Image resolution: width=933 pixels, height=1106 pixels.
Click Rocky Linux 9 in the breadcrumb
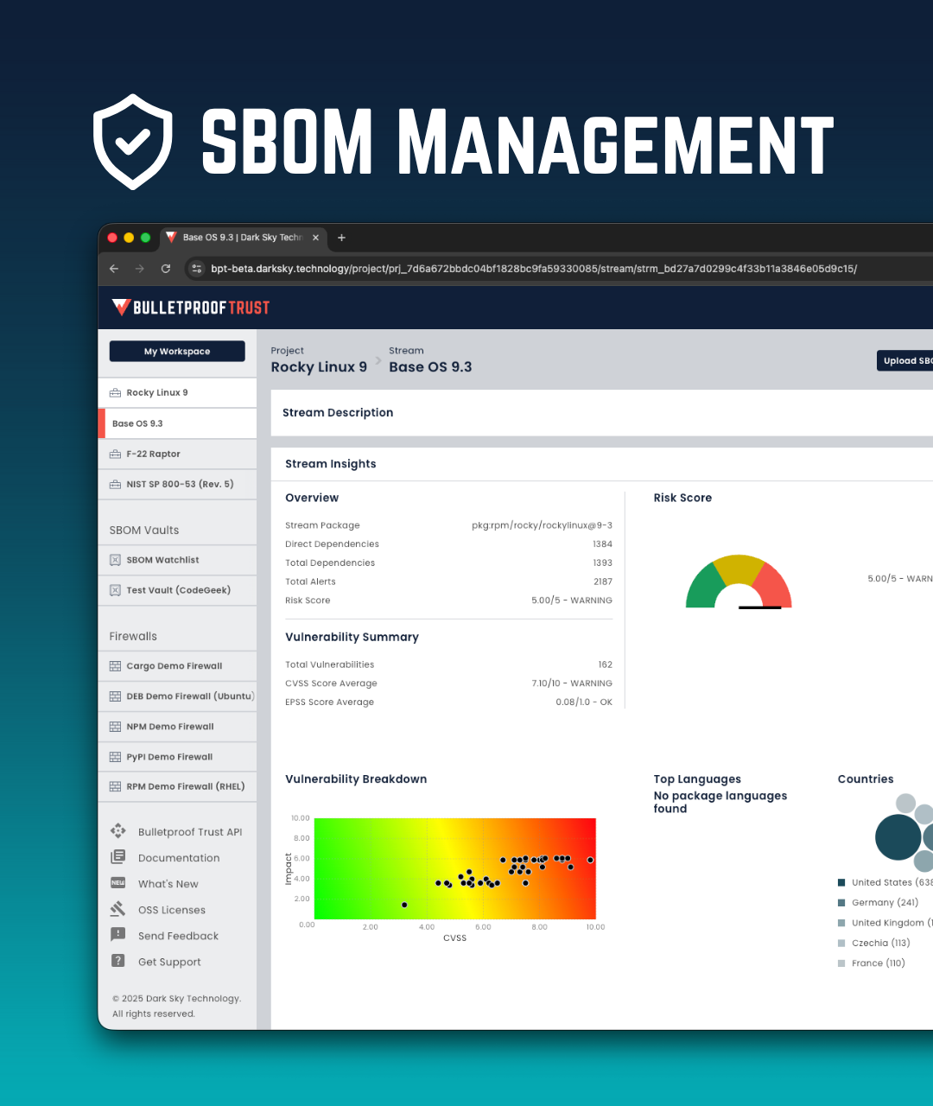tap(319, 367)
